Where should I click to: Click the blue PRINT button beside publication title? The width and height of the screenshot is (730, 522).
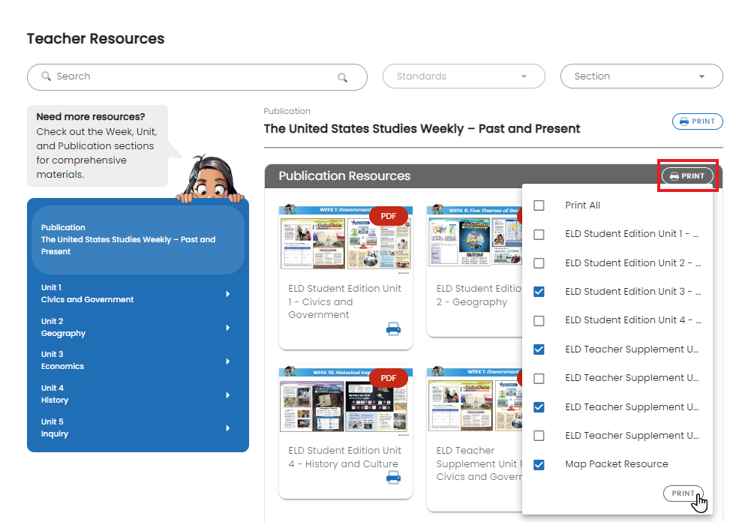click(x=698, y=121)
